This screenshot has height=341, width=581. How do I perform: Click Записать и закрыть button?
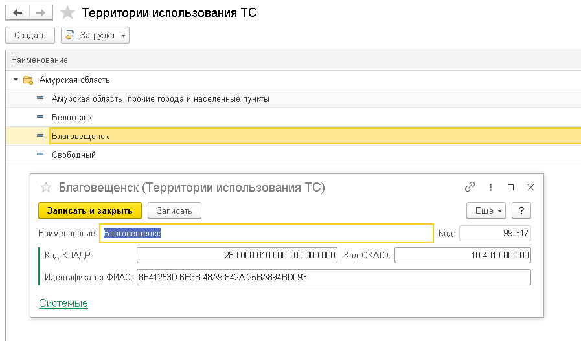pyautogui.click(x=89, y=210)
